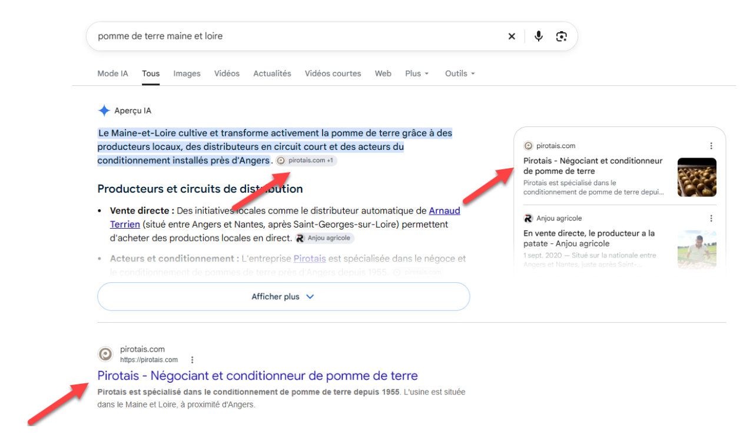Start voice search with microphone icon
Screen dimensions: 753x445
pyautogui.click(x=538, y=36)
